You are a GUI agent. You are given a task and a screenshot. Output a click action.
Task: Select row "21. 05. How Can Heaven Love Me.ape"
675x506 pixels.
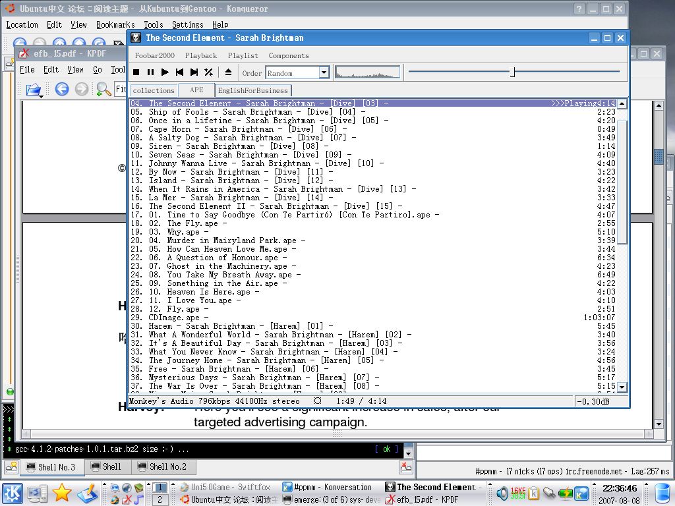tap(373, 249)
